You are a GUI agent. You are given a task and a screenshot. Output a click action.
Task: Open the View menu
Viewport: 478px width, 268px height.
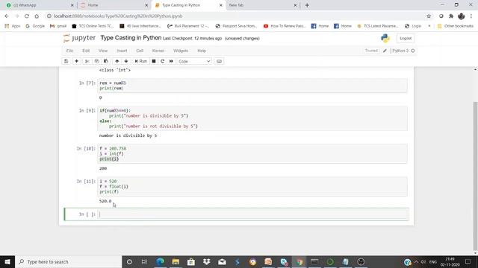point(103,51)
